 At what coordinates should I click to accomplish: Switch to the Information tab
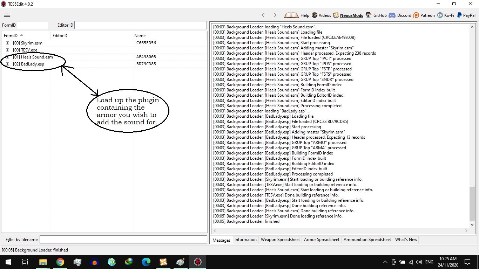pyautogui.click(x=245, y=240)
